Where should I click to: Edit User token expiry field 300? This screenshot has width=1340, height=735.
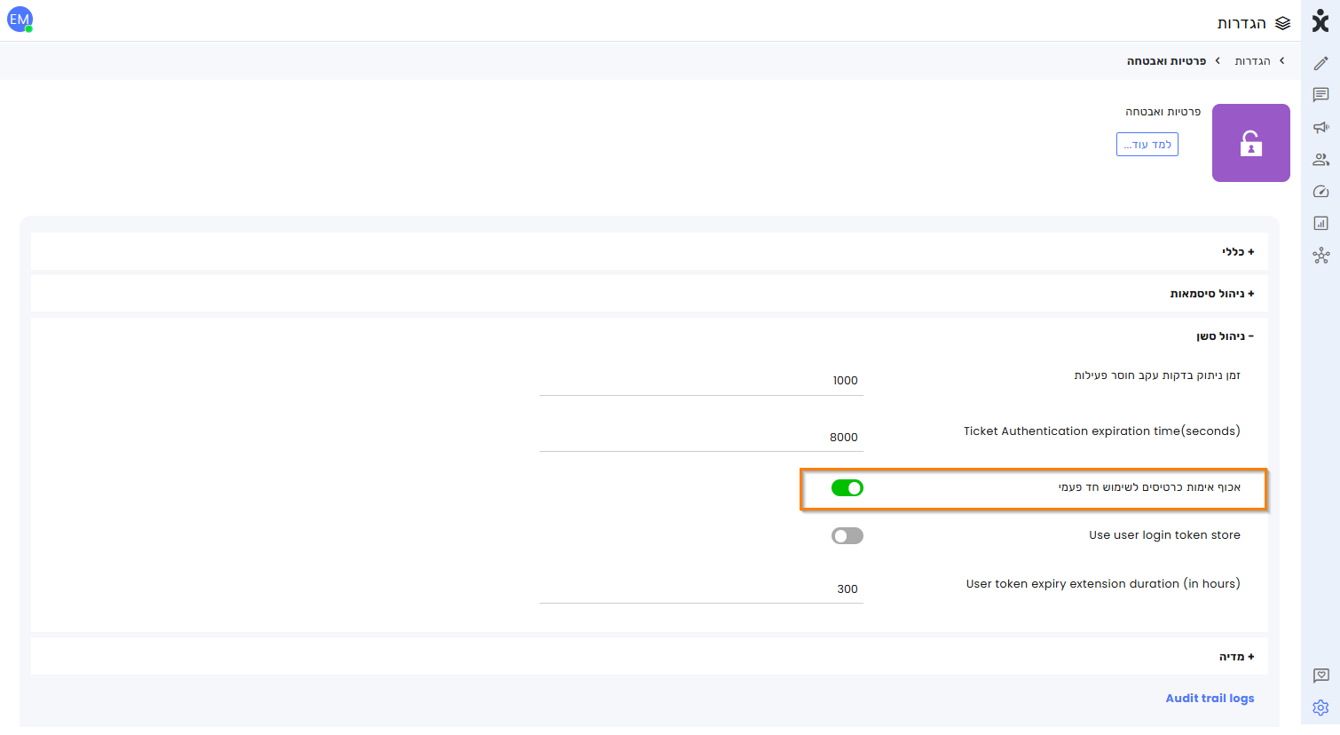click(x=701, y=589)
